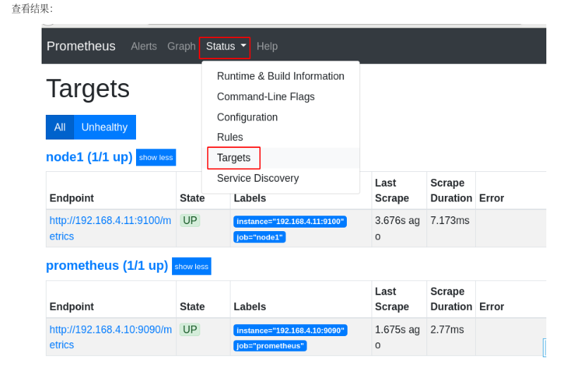
Task: Click the Targets page heading
Action: 87,88
